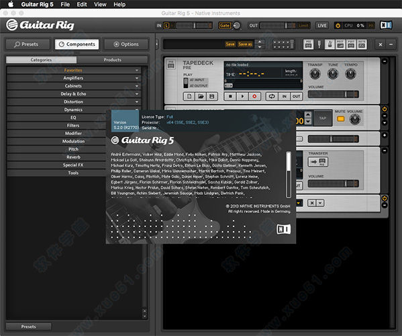The image size is (402, 336).
Task: Open a file in Tapedeck Pre
Action: [201, 96]
